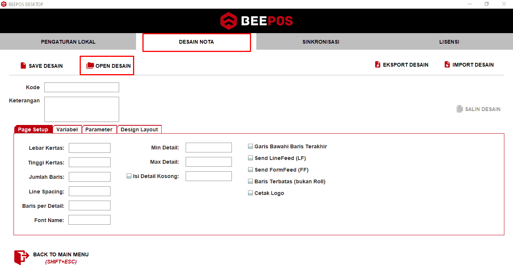Click the Back to Main Menu door icon
This screenshot has height=271, width=513.
tap(21, 257)
